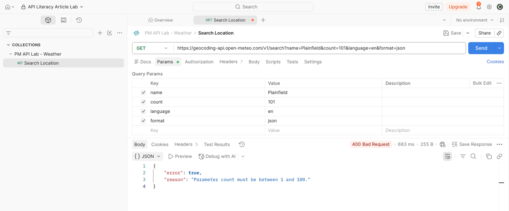Uncheck the count parameter checkbox

tap(143, 102)
